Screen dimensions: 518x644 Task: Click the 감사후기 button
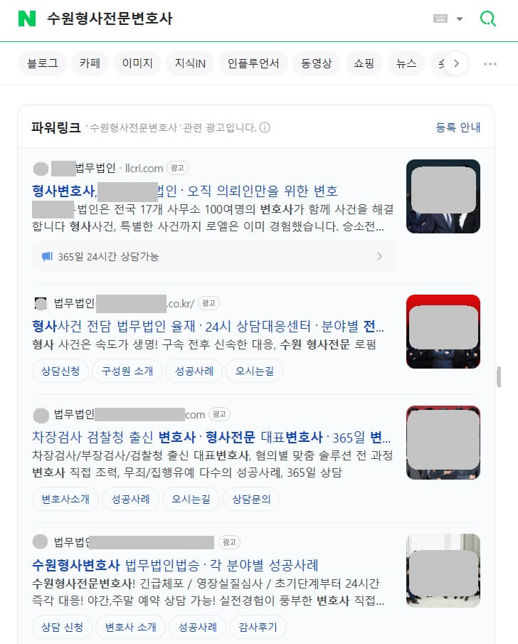[258, 627]
